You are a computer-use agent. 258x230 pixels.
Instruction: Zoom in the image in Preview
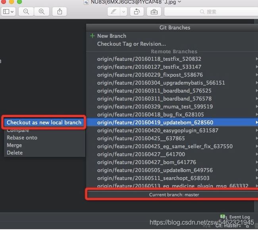[42, 12]
